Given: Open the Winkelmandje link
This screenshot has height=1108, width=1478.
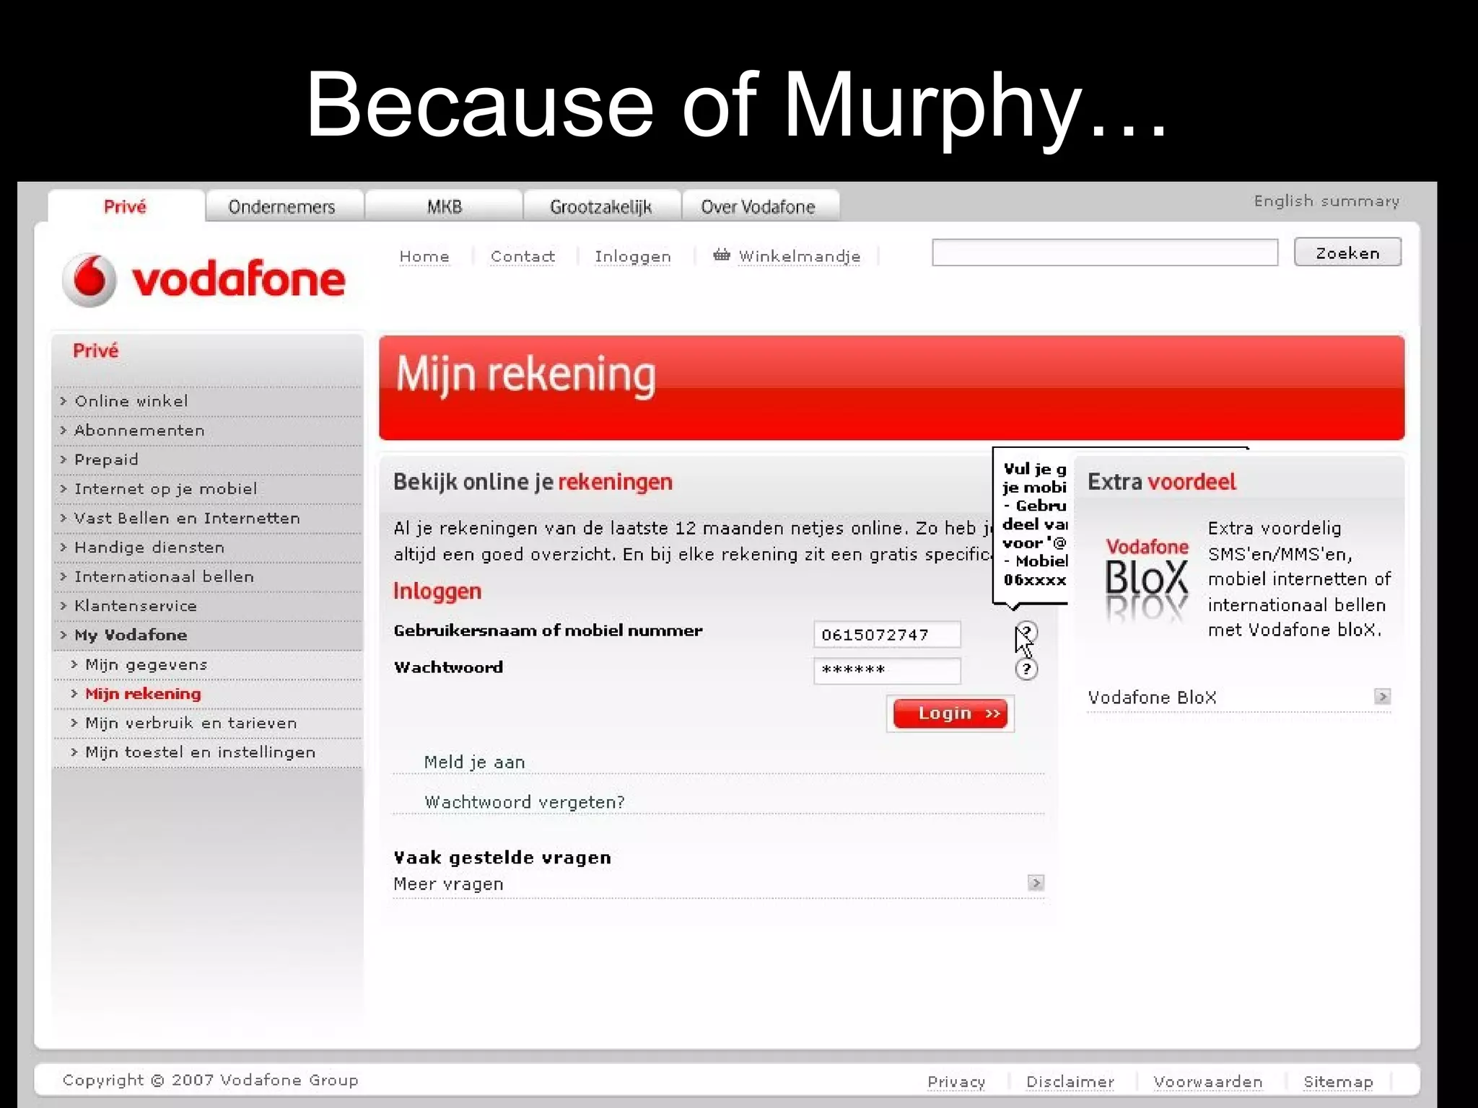Looking at the screenshot, I should pos(800,256).
